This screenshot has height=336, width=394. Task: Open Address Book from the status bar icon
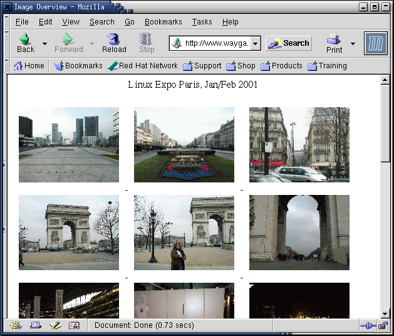[x=74, y=325]
